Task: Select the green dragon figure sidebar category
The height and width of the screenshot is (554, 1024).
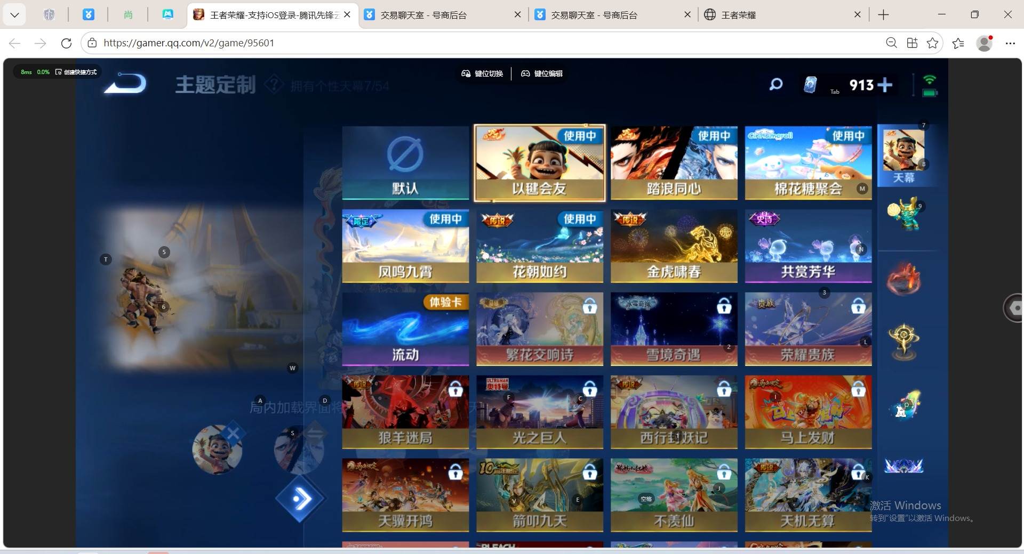Action: (904, 214)
